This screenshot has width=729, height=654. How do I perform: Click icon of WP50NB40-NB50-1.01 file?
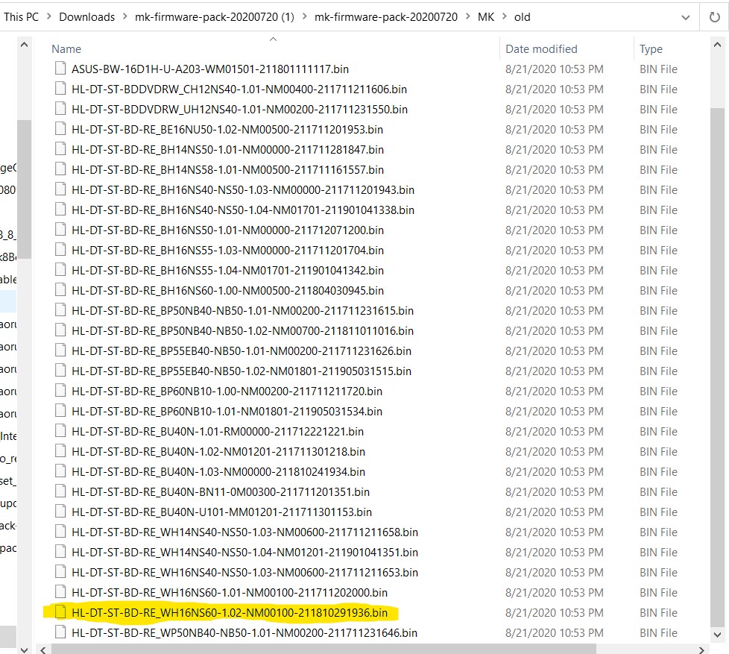point(60,632)
